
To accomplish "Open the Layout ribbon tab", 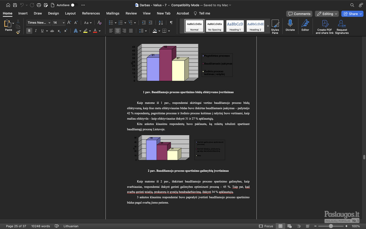I will click(x=70, y=13).
